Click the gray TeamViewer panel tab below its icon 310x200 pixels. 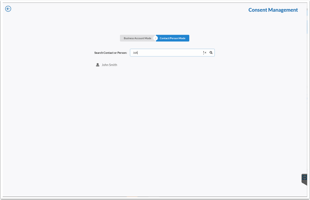click(x=304, y=183)
